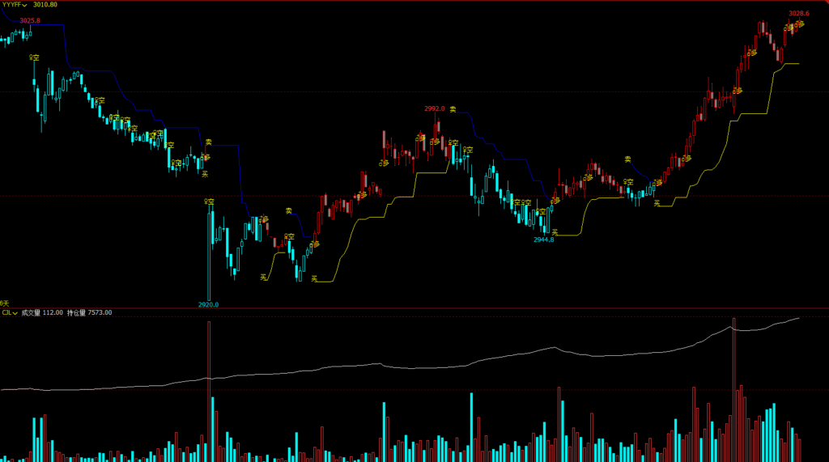
Task: Select the 多 long signal under 3028.6
Action: pyautogui.click(x=798, y=24)
